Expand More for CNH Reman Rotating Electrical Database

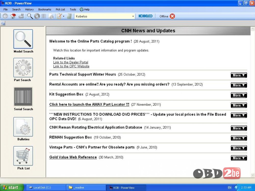(239, 128)
